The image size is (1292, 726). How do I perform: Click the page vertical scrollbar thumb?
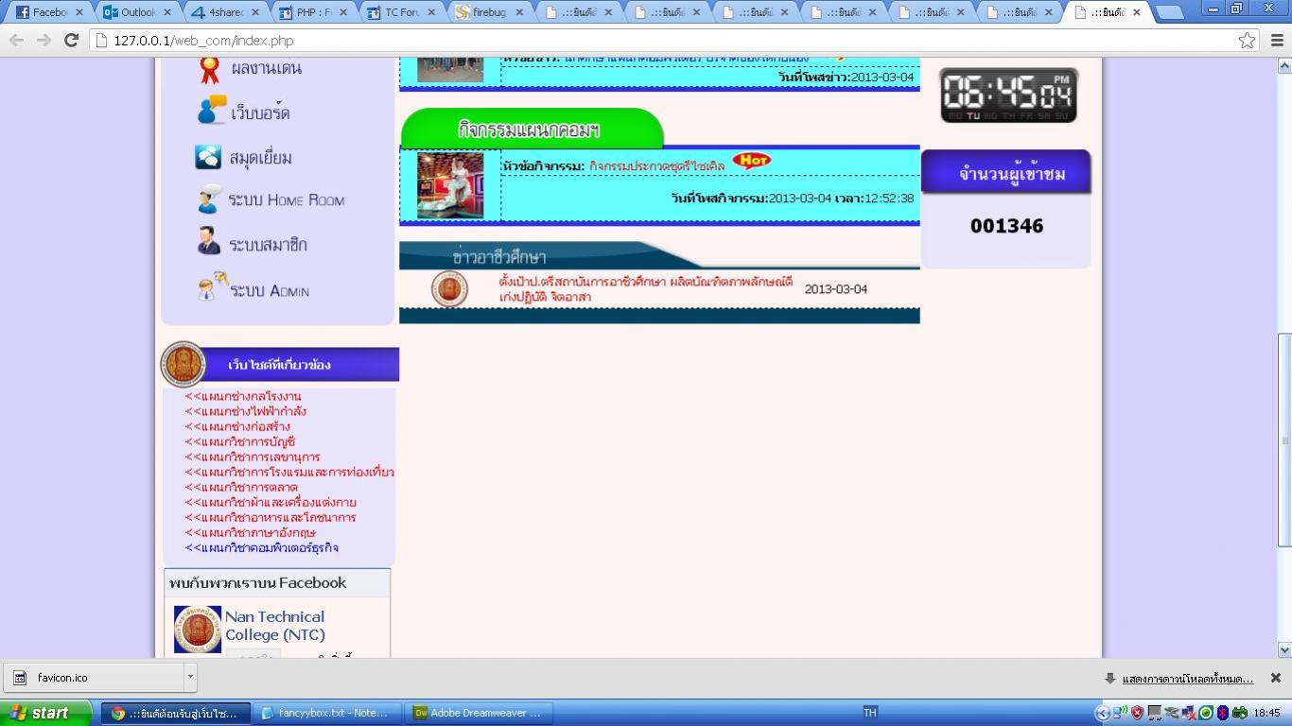pyautogui.click(x=1284, y=440)
